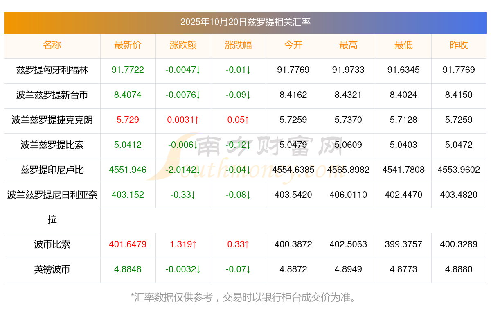This screenshot has width=491, height=310.
Task: Choose the 今开 column header
Action: point(293,45)
